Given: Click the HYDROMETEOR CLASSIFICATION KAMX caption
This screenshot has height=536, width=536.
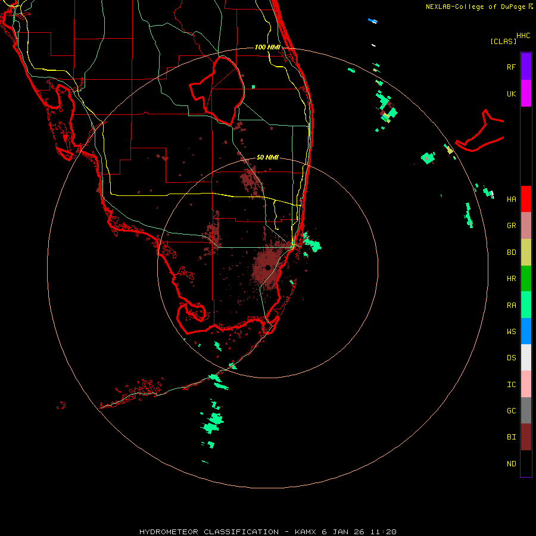Looking at the screenshot, I should point(267,532).
